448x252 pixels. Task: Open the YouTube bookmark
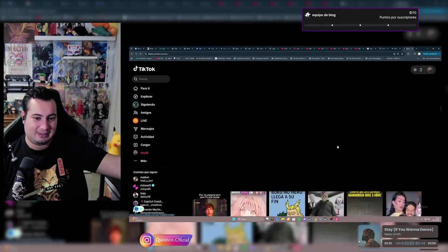click(159, 58)
